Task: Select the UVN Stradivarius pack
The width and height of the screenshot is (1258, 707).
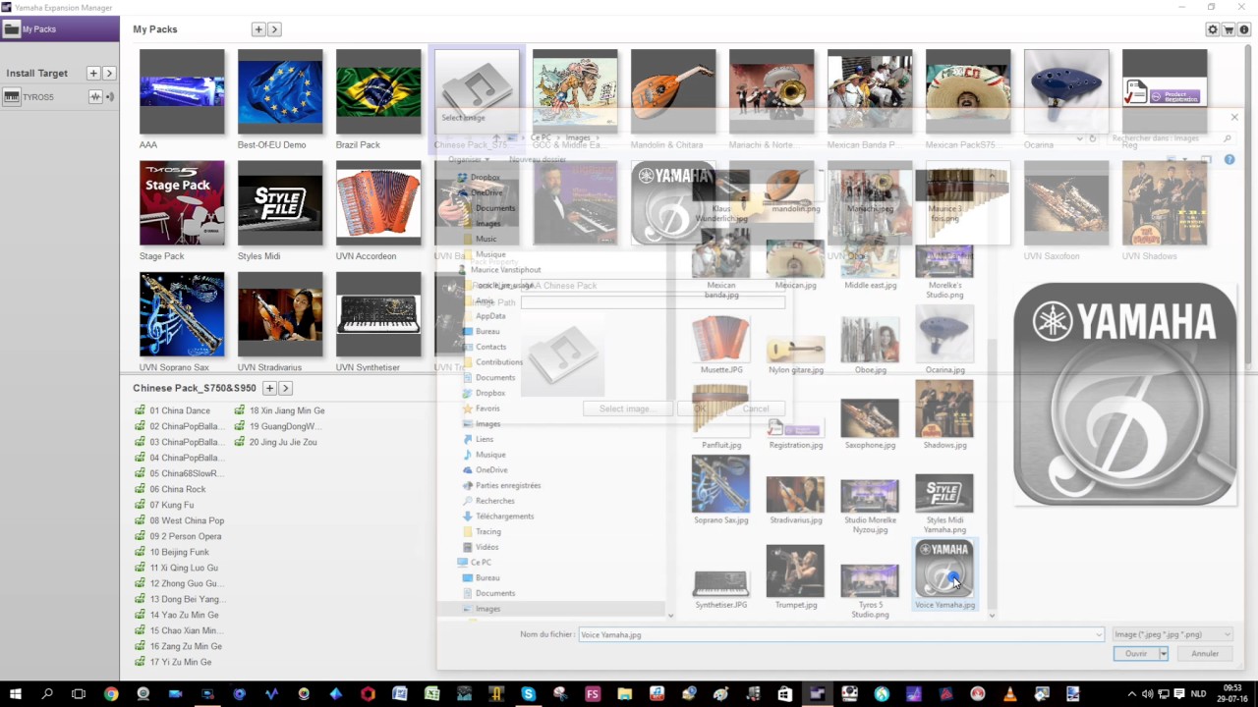Action: coord(280,314)
